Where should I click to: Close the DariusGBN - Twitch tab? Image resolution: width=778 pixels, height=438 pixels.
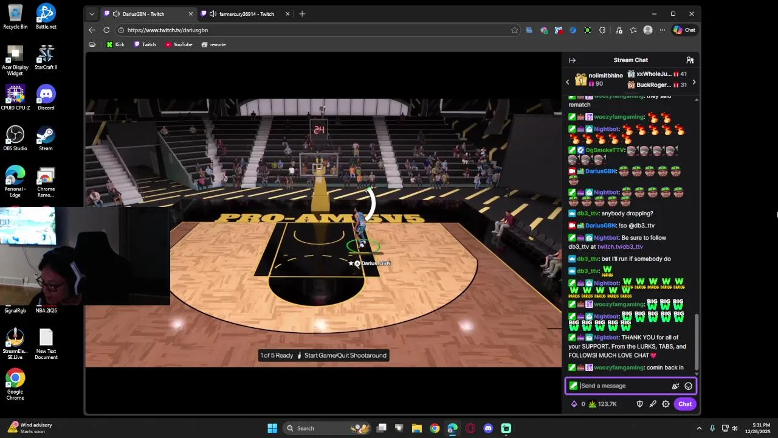[190, 14]
